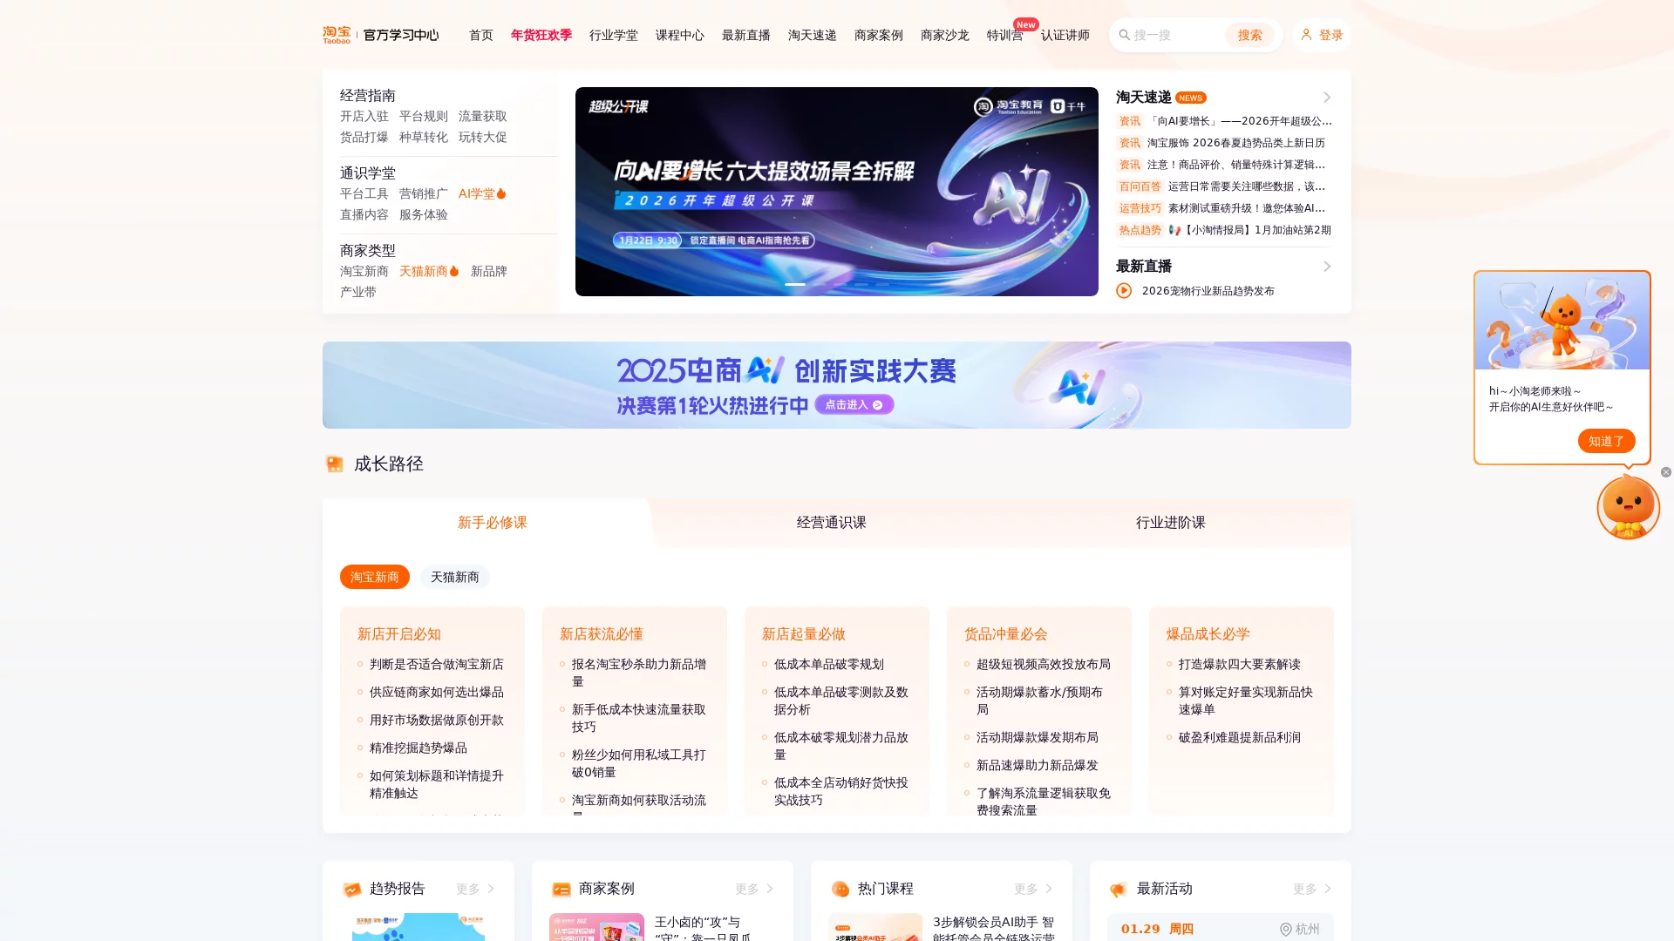Open the 课程中心 menu item
The image size is (1674, 941).
[x=680, y=35]
